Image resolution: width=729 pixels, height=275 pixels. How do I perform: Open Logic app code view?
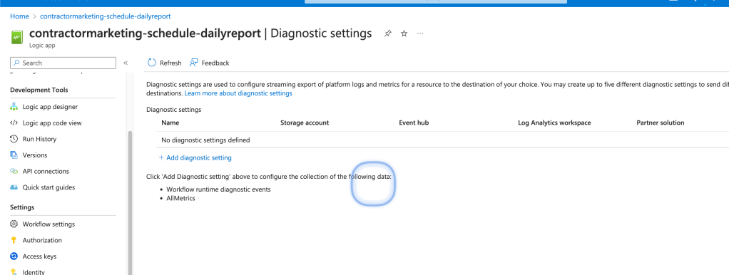[51, 123]
